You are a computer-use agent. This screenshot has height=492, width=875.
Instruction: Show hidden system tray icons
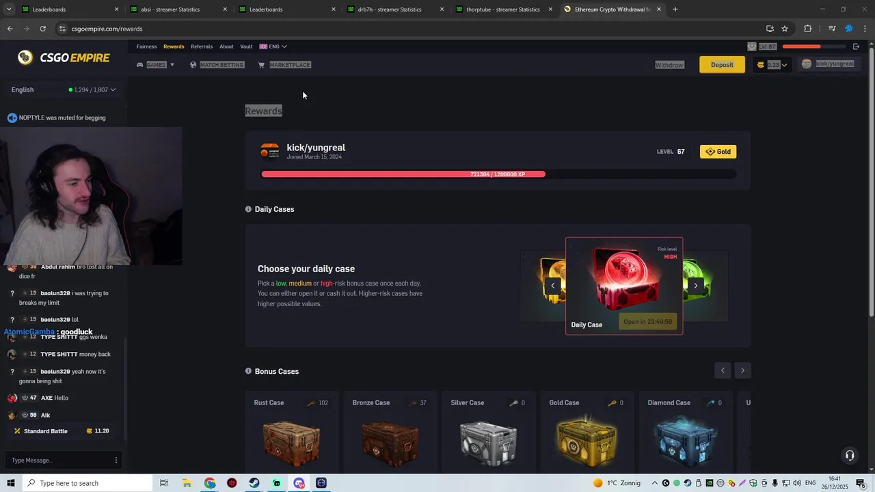coord(655,483)
